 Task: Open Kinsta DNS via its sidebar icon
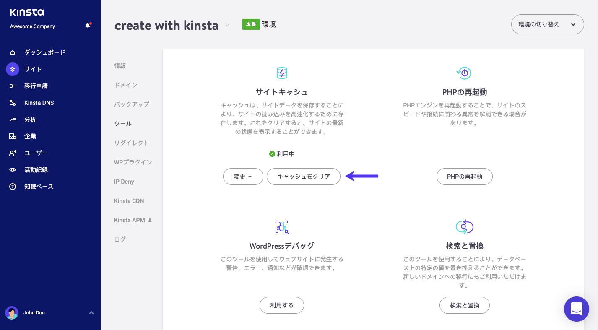(12, 102)
